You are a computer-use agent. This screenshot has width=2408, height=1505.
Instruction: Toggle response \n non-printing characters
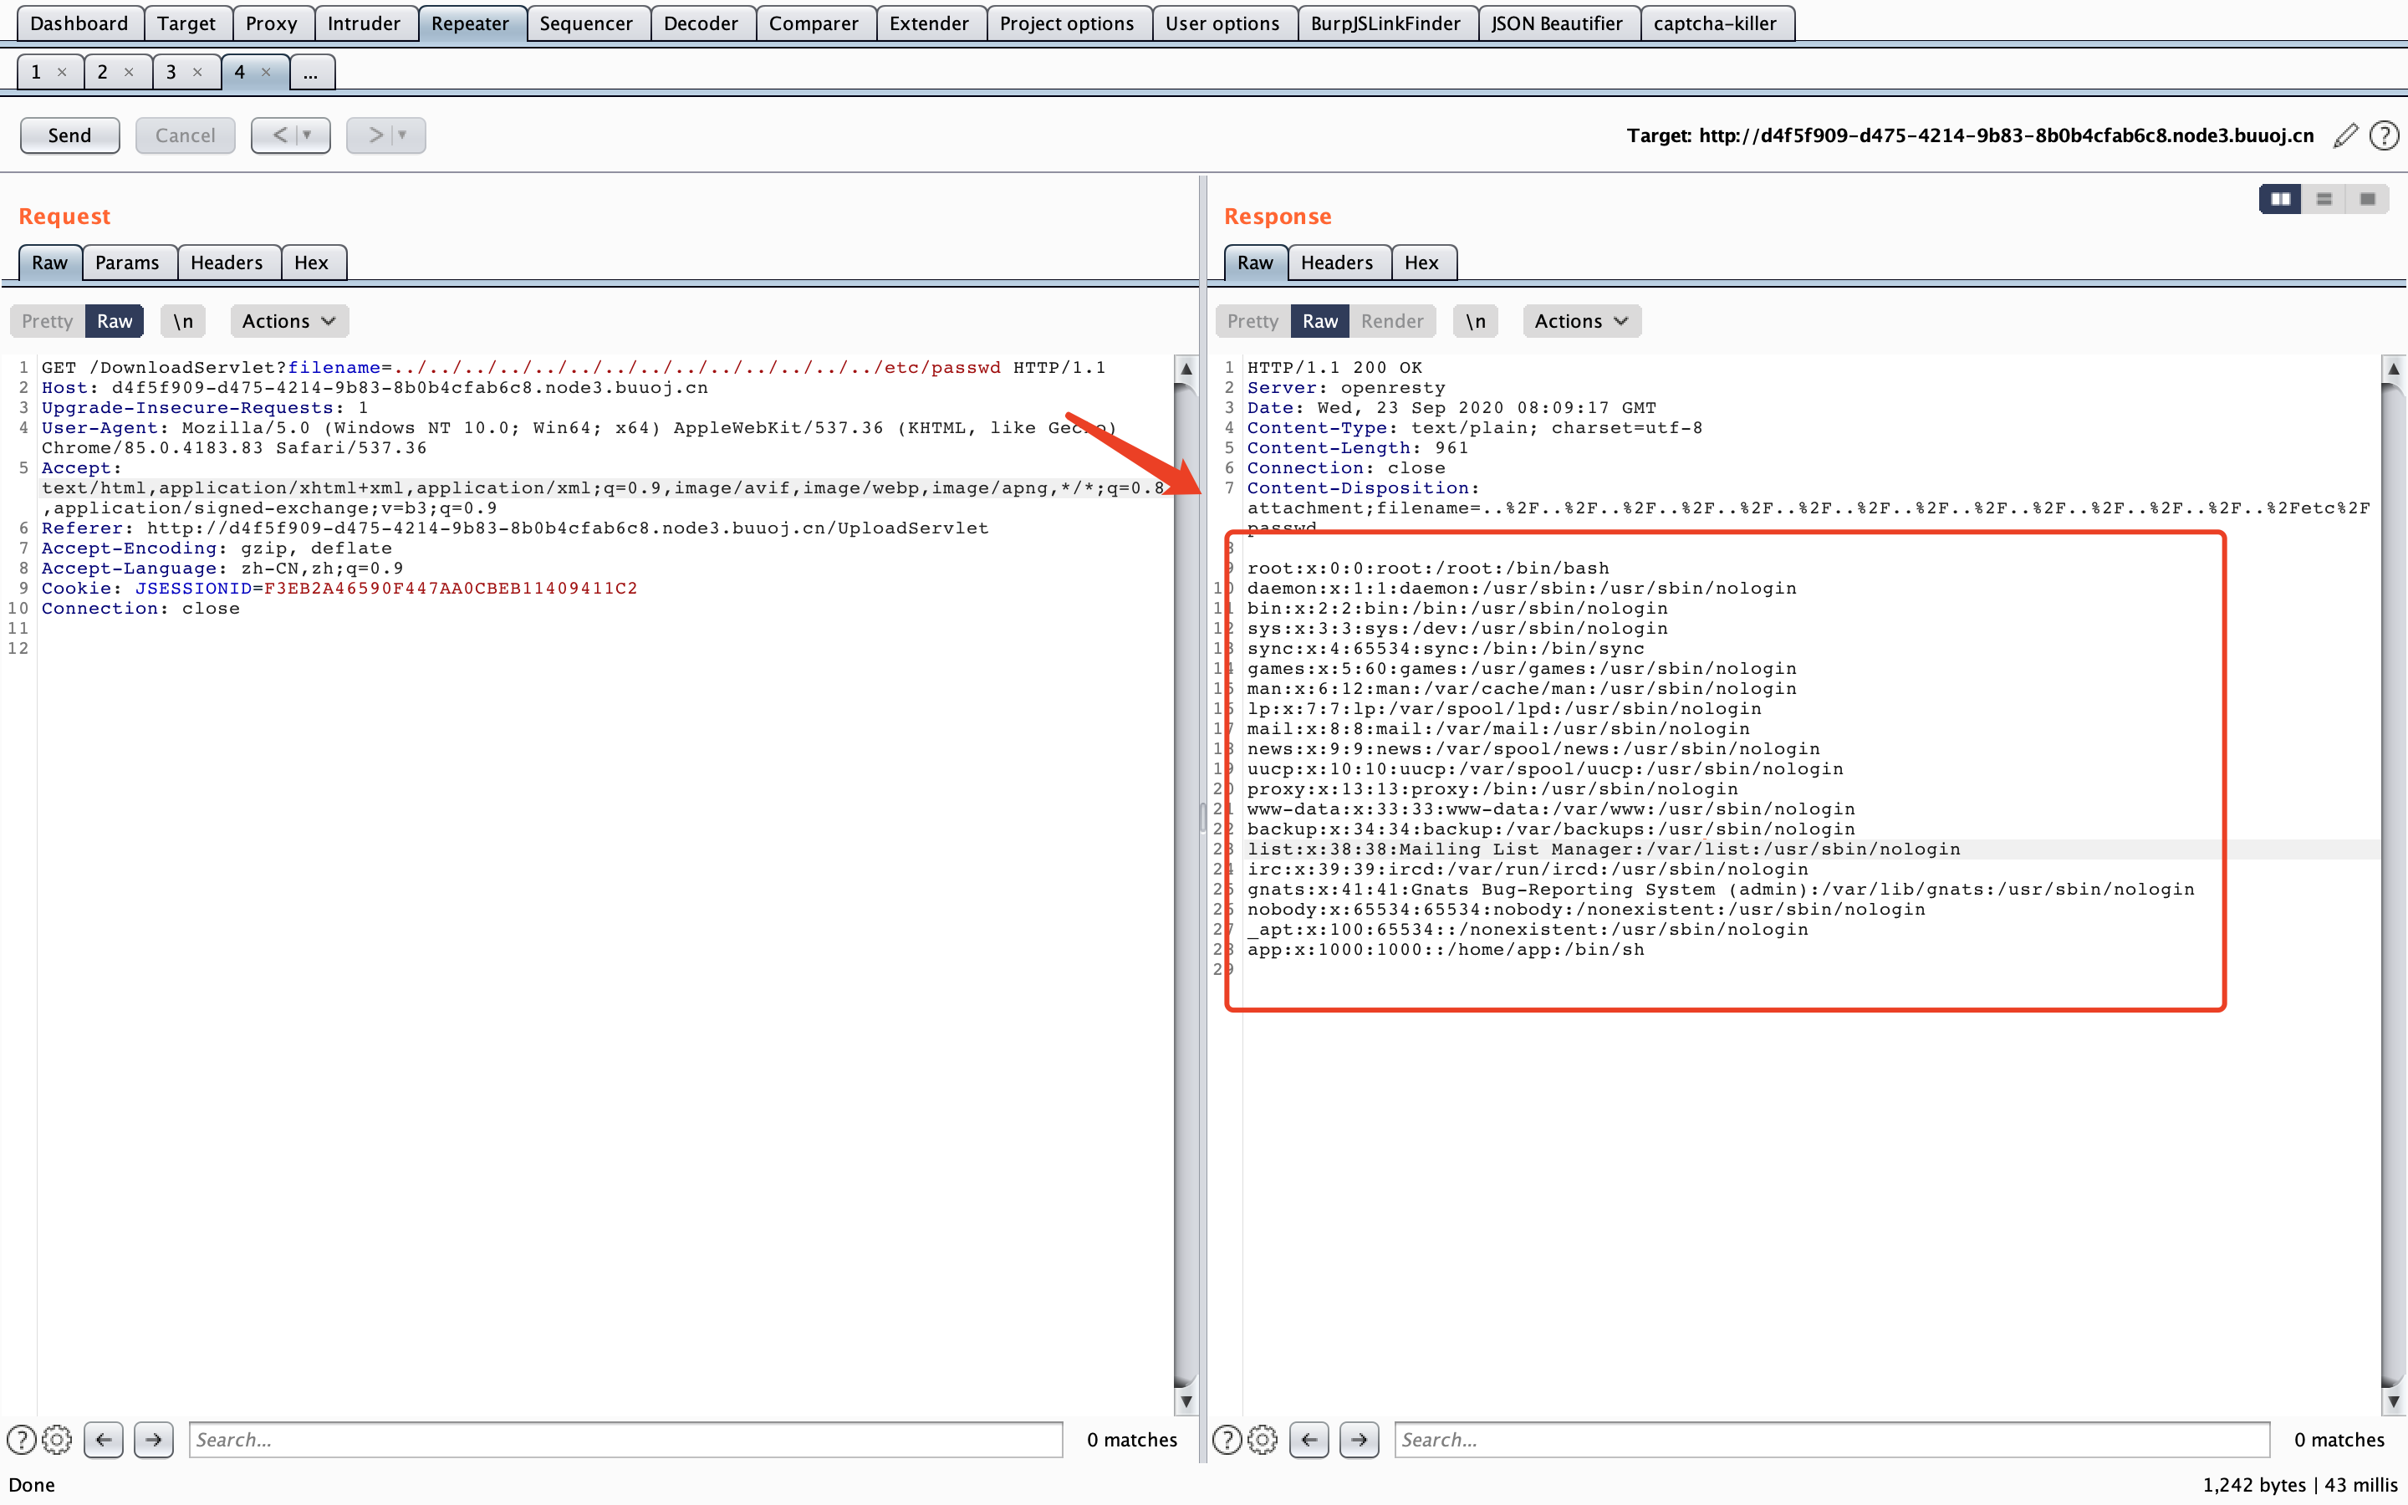click(x=1475, y=320)
